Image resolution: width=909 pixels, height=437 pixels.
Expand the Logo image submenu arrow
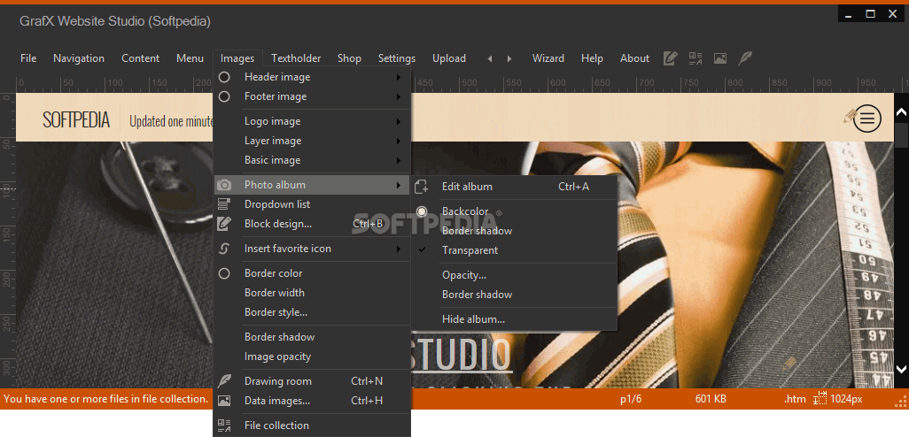pos(399,121)
